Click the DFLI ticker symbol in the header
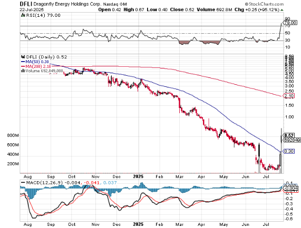The height and width of the screenshot is (228, 301). click(26, 4)
